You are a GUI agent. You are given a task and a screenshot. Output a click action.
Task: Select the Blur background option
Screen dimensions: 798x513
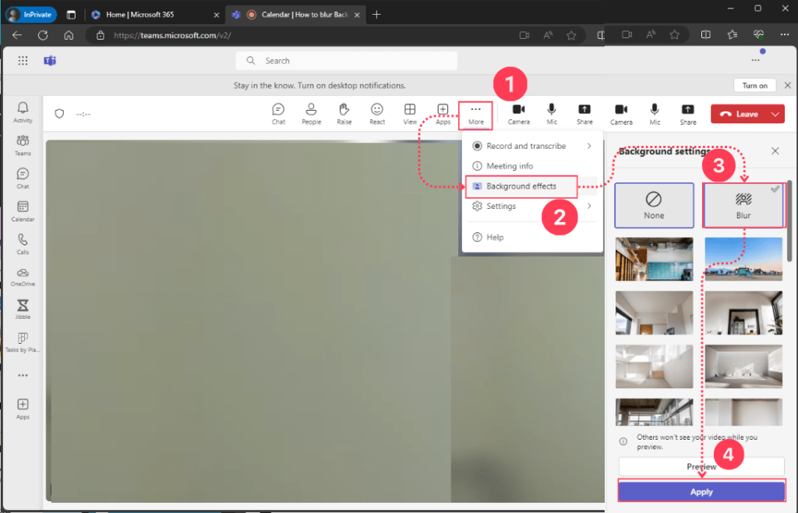[x=743, y=204]
